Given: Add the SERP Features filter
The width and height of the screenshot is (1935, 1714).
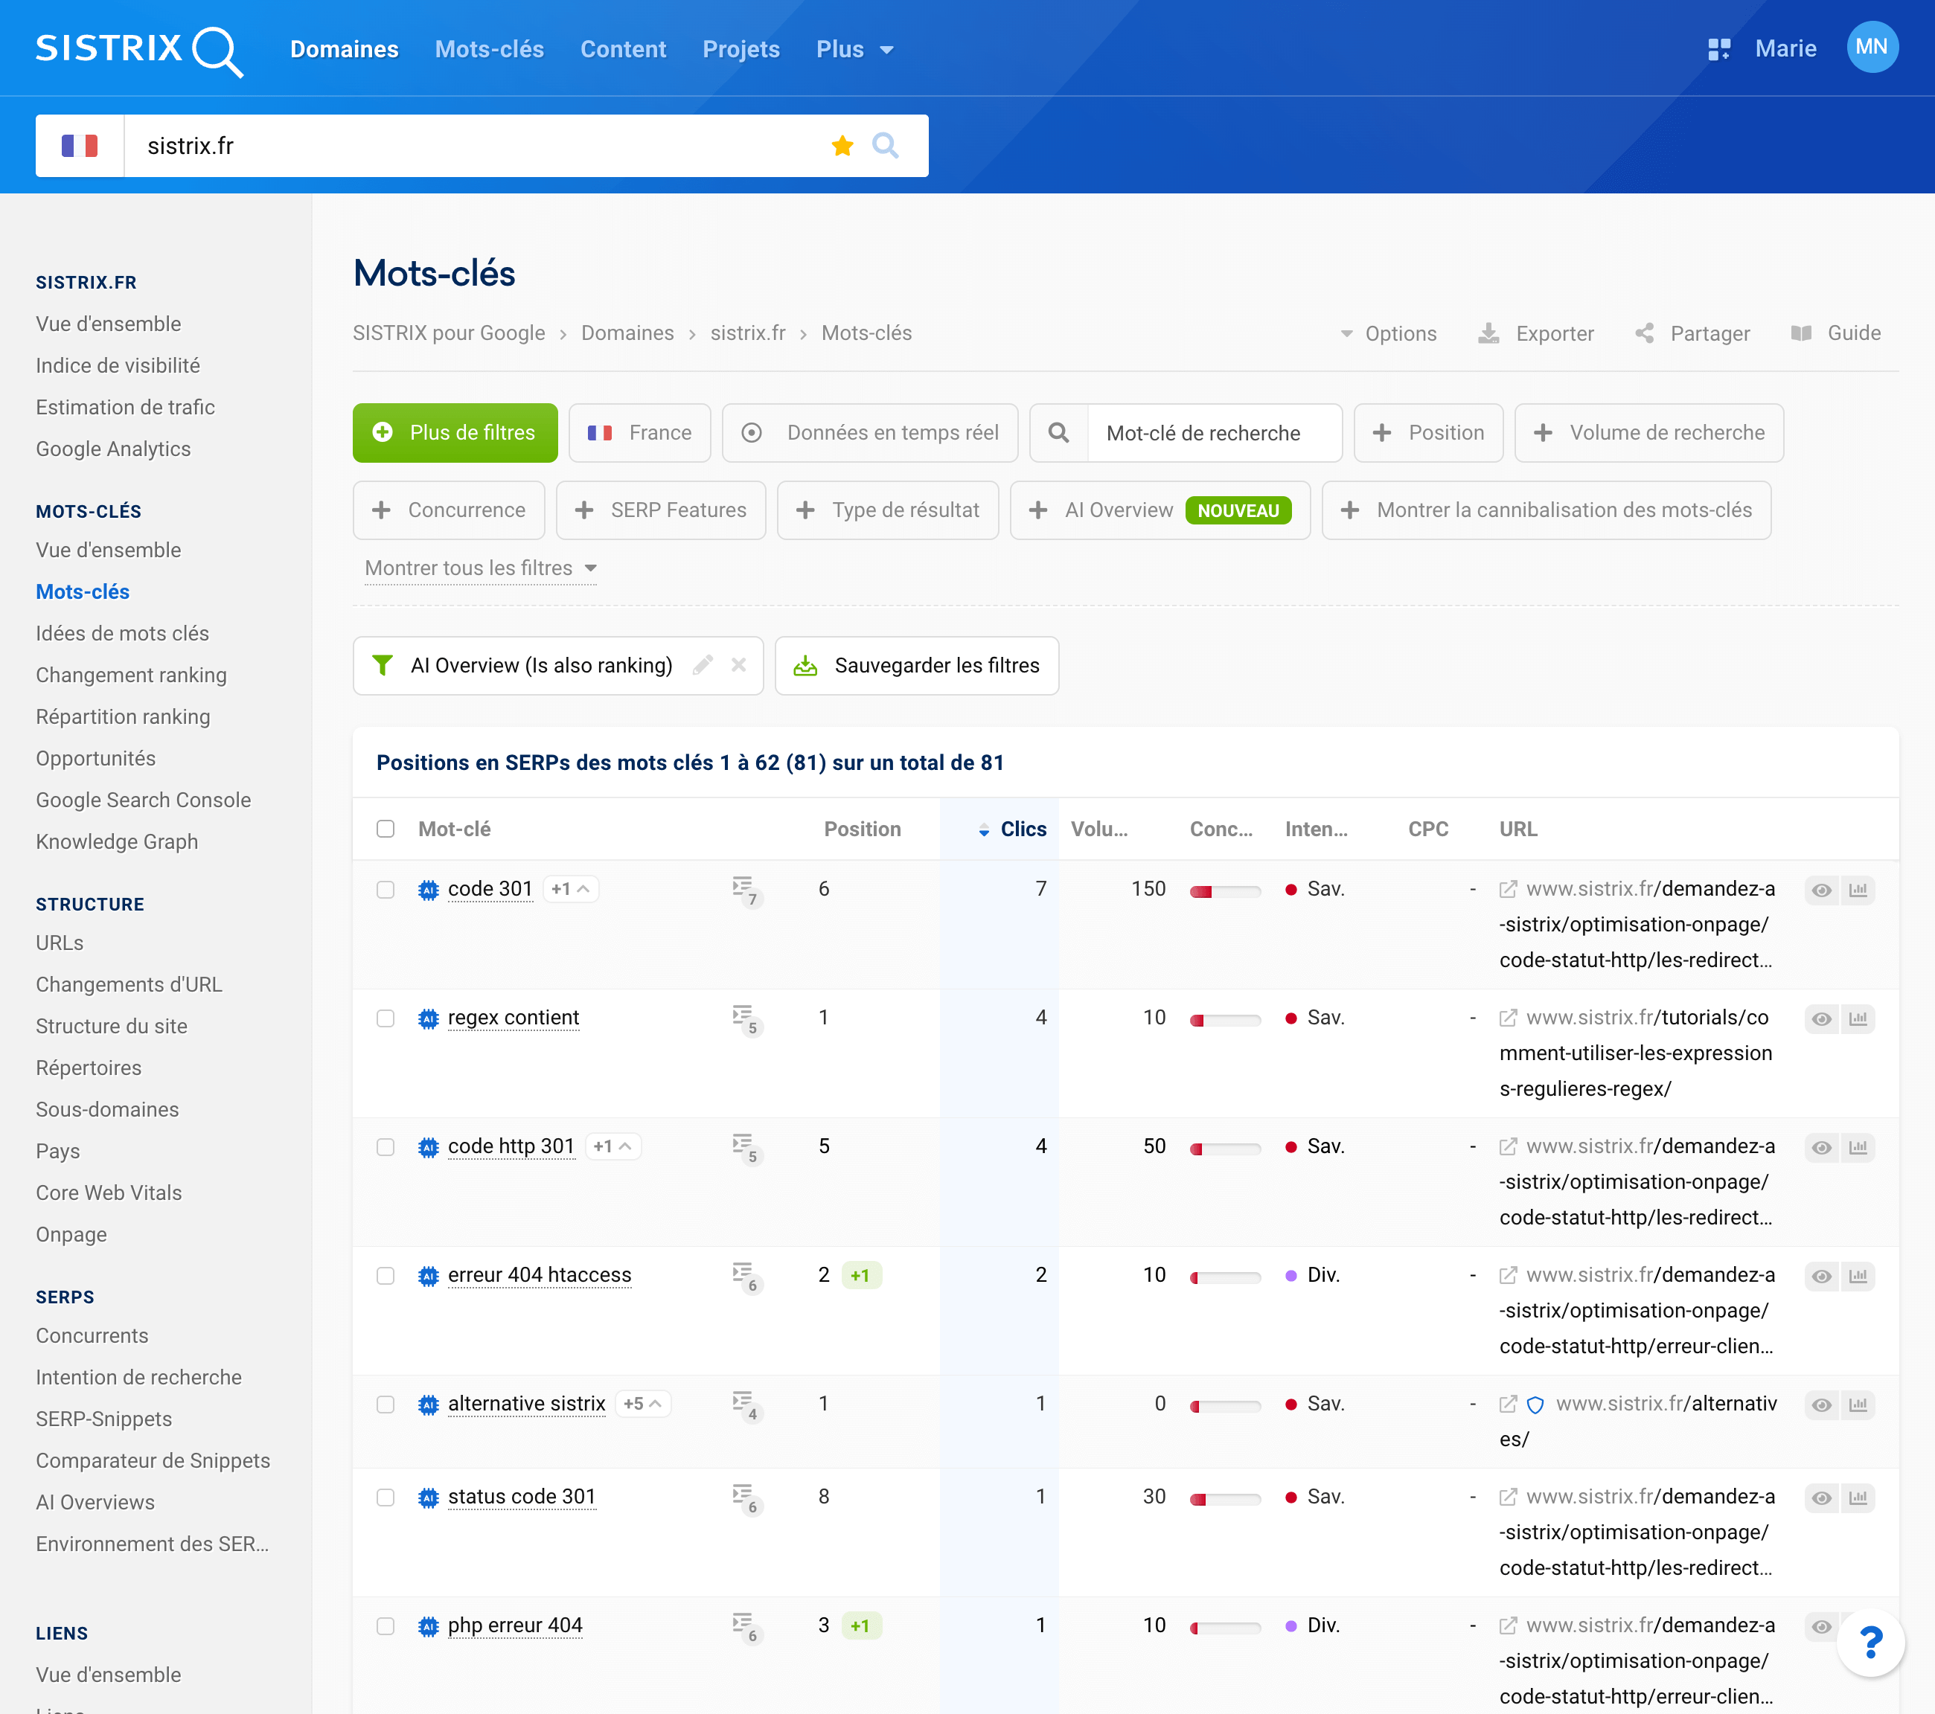Looking at the screenshot, I should tap(661, 510).
